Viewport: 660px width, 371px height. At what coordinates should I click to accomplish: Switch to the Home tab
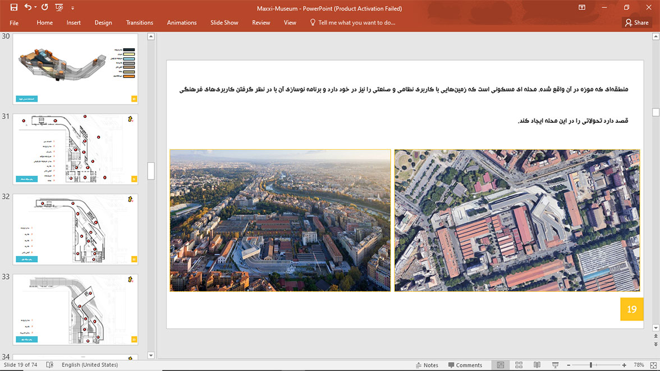coord(45,23)
